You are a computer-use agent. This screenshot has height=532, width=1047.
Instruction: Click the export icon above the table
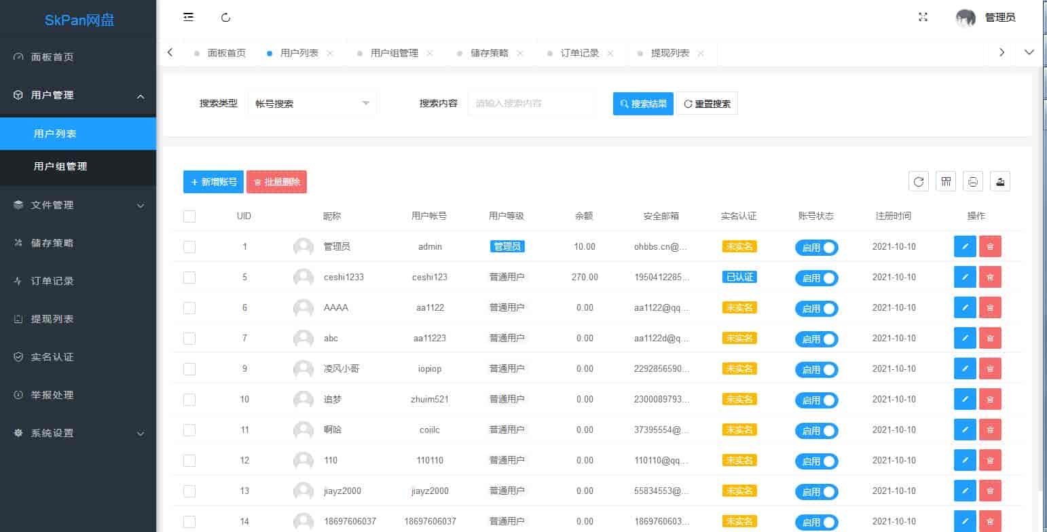click(x=1000, y=181)
